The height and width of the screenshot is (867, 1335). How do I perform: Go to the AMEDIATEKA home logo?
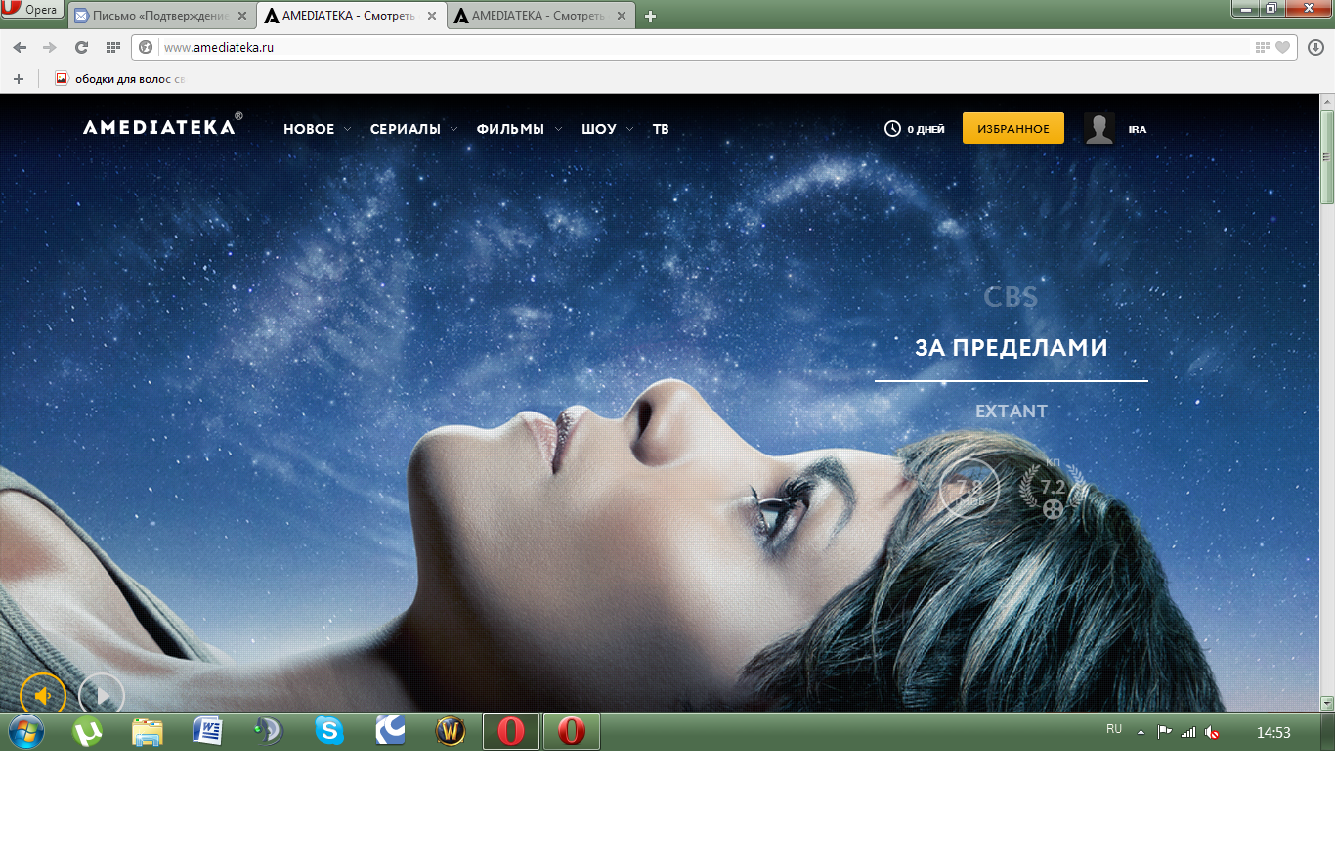coord(162,126)
